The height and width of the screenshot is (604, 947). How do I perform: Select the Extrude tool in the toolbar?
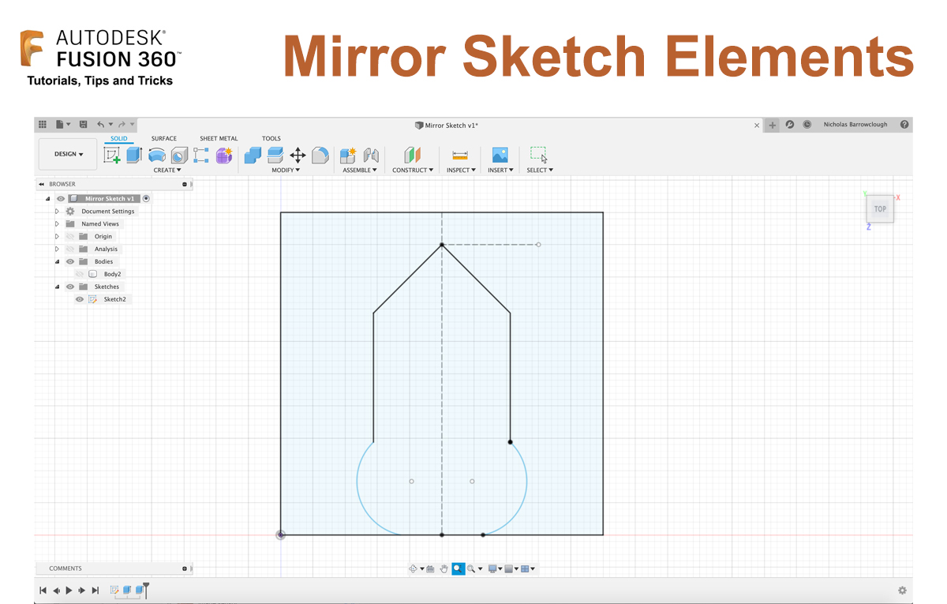(133, 155)
